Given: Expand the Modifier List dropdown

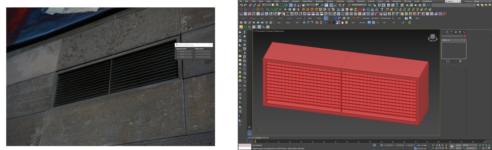Looking at the screenshot, I should (x=454, y=40).
